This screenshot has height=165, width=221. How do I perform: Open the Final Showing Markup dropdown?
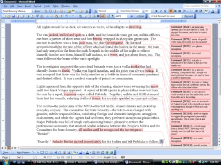[32, 11]
